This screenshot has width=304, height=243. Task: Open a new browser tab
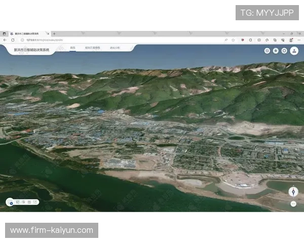pyautogui.click(x=54, y=33)
